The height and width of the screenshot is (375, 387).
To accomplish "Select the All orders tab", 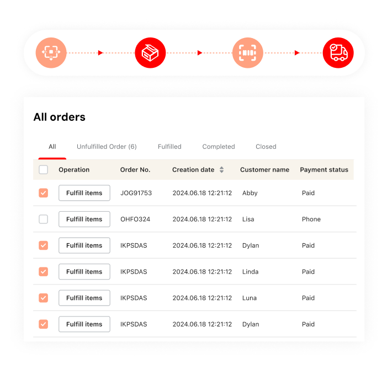I will tap(52, 147).
